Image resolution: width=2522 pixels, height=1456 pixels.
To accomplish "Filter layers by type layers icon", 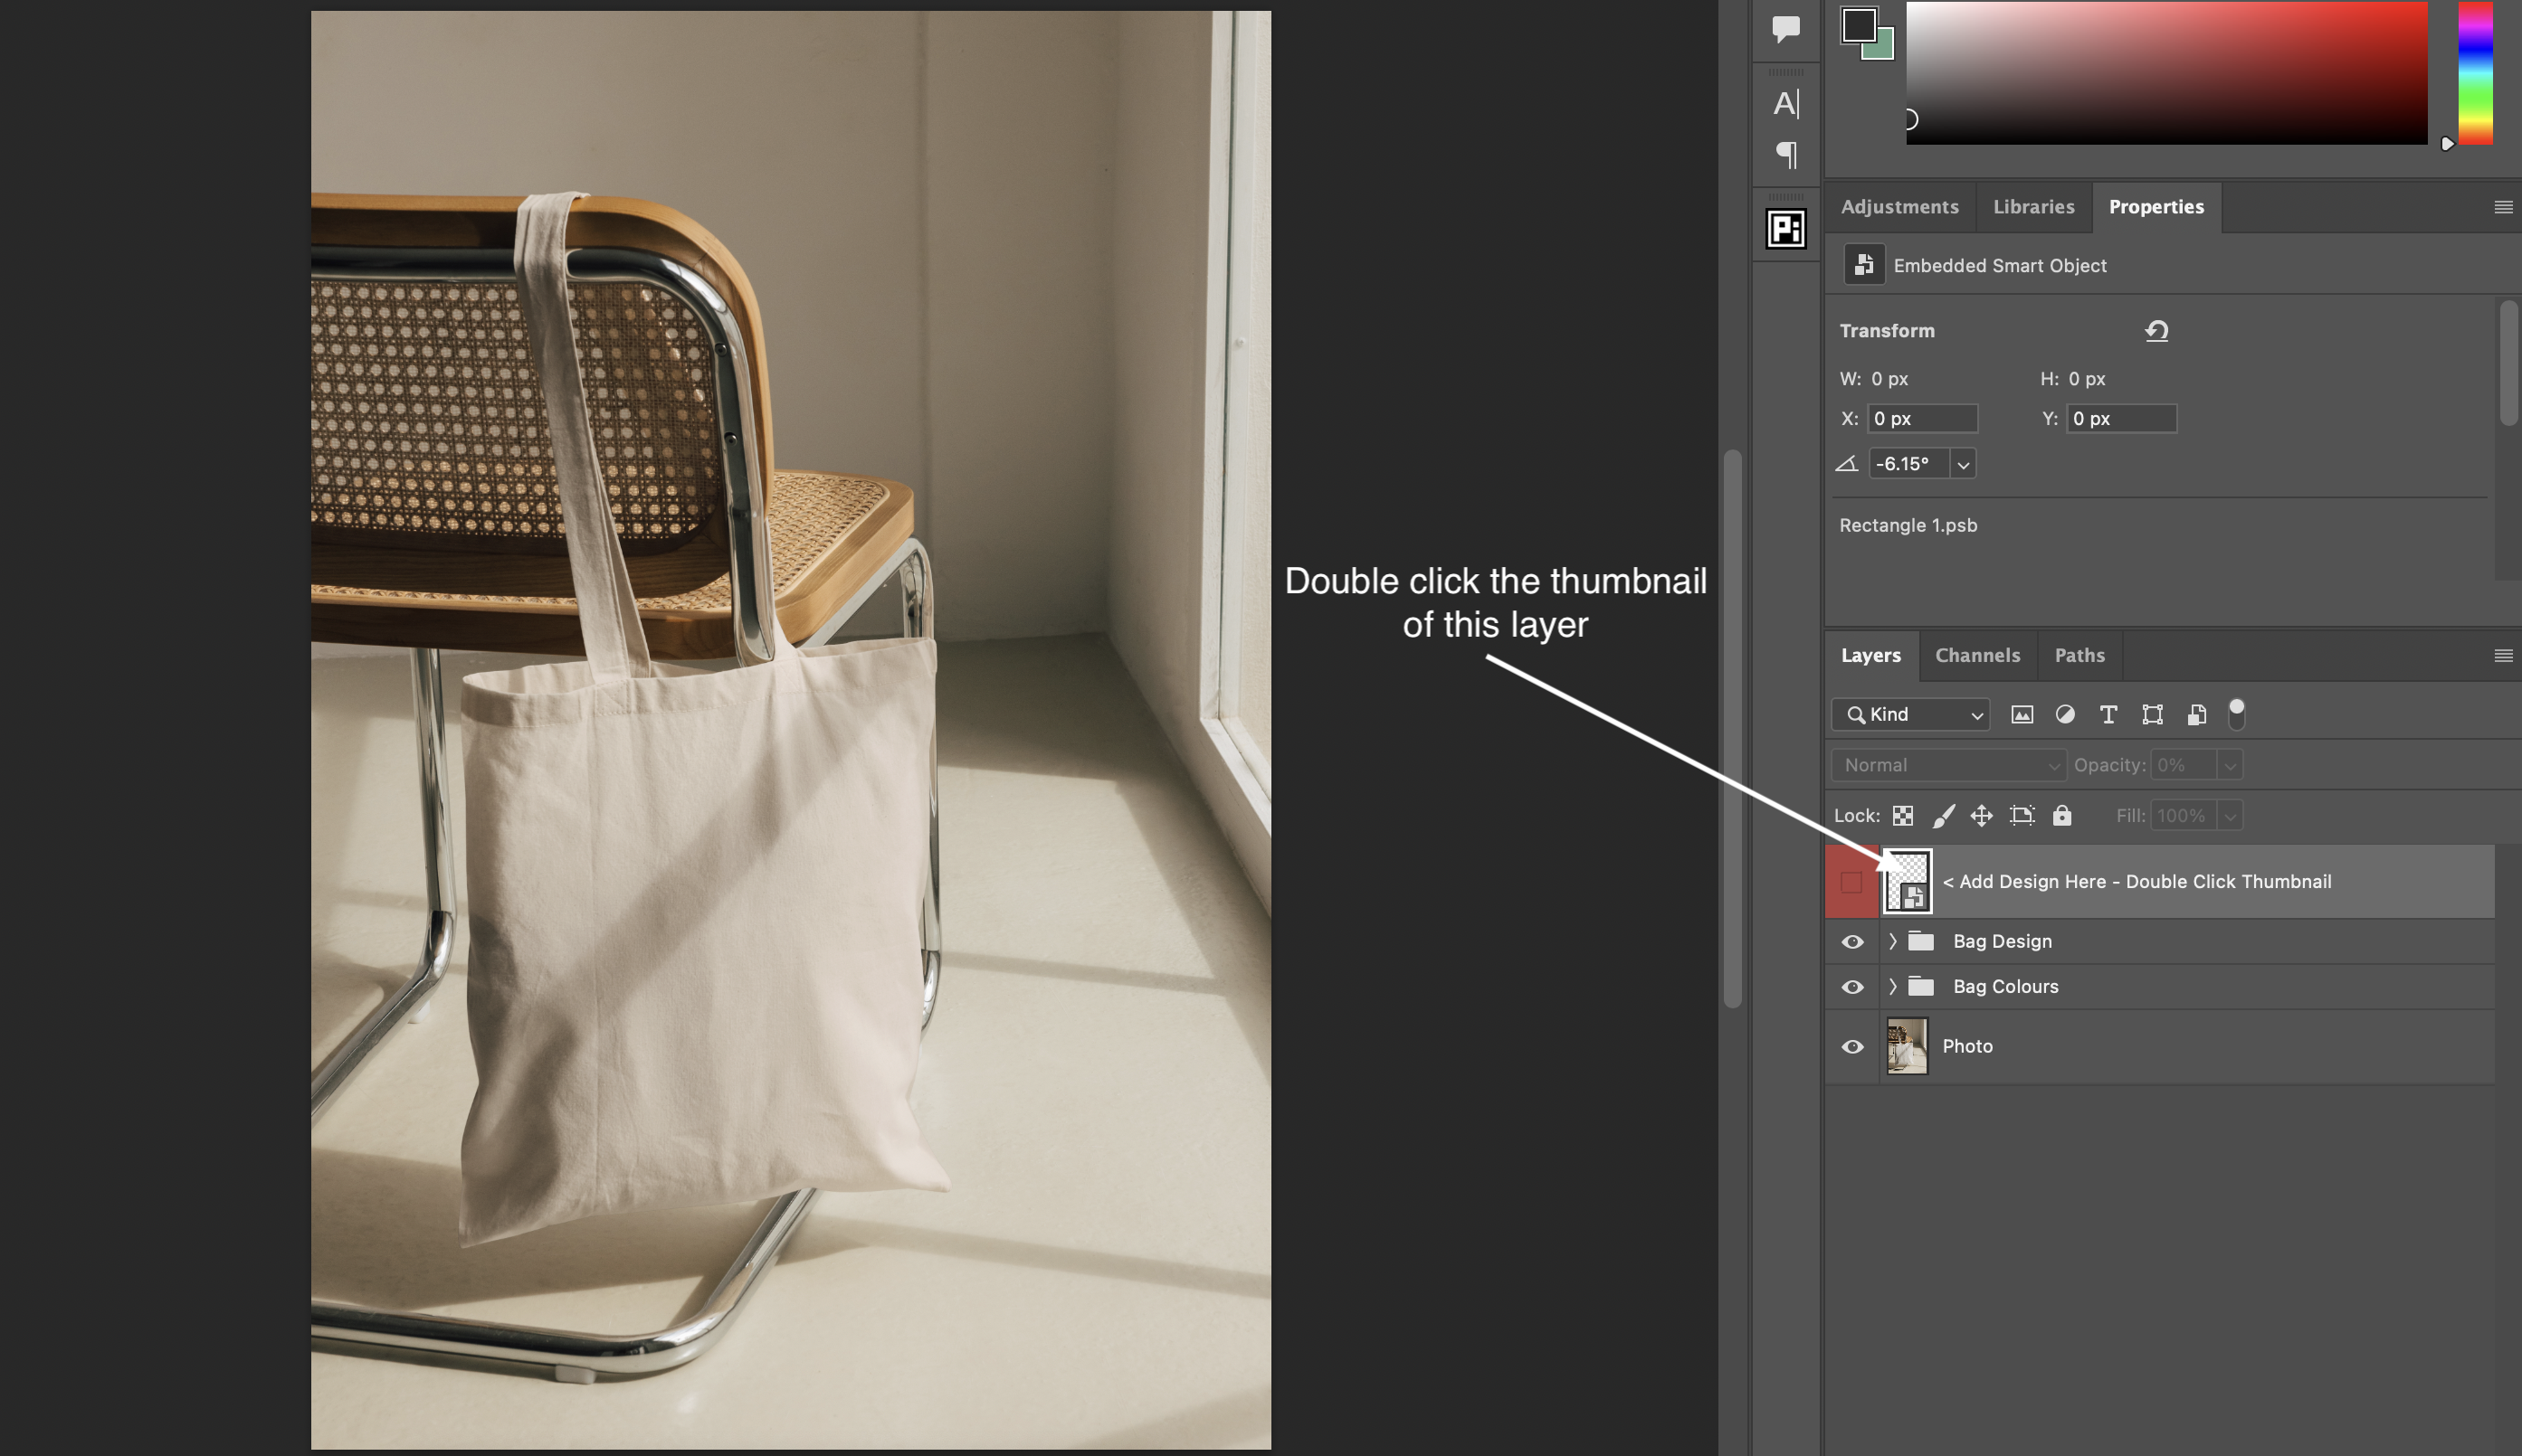I will pos(2108,714).
